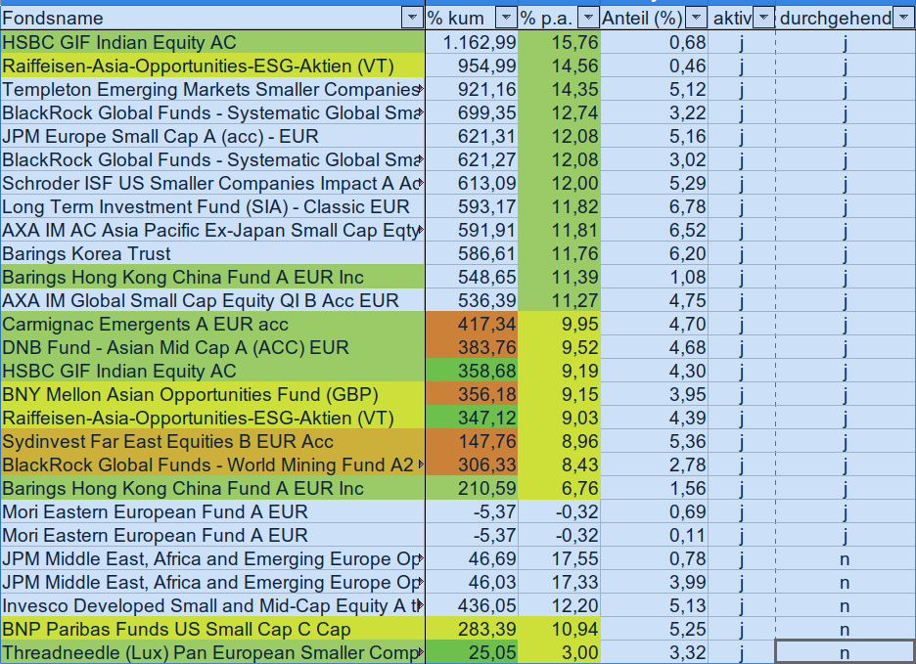916x664 pixels.
Task: Select Barings Hong Kong China Fund in the 210,59 row
Action: pos(212,488)
